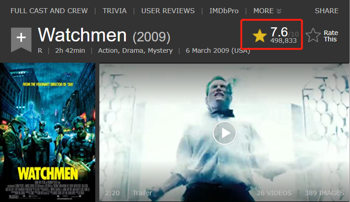Screen dimensions: 350x202
Task: Play the Watchmen trailer
Action: click(x=225, y=133)
